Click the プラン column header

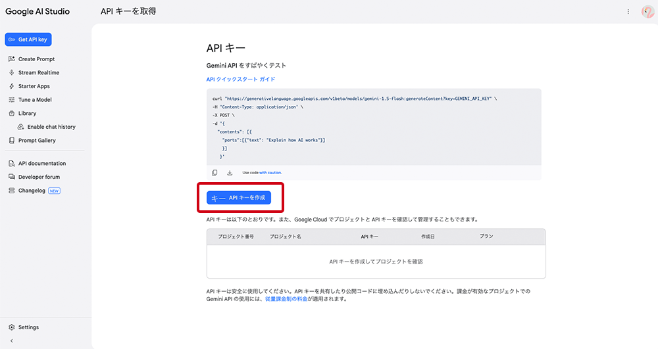pos(486,237)
